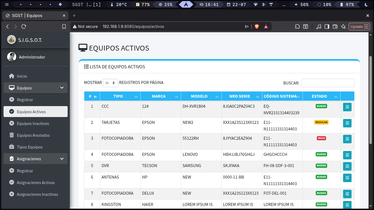The width and height of the screenshot is (374, 210).
Task: Click the browser bookmark icon
Action: 64,27
